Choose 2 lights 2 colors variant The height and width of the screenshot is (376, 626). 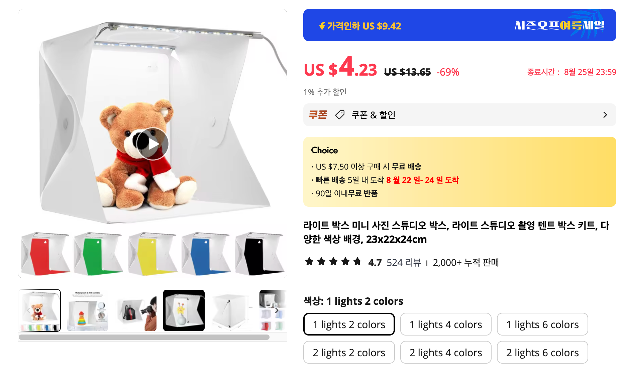click(x=349, y=352)
